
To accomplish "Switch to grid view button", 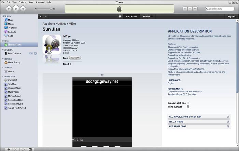I will tap(190, 9).
